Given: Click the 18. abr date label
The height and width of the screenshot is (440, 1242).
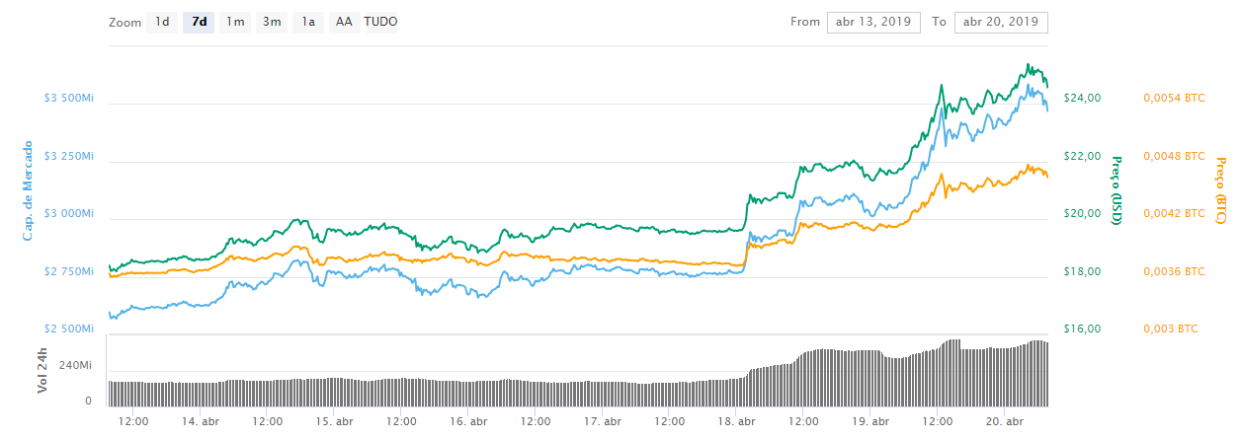Looking at the screenshot, I should [736, 421].
